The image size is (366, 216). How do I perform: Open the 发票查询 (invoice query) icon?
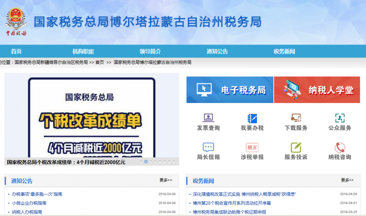pyautogui.click(x=208, y=121)
